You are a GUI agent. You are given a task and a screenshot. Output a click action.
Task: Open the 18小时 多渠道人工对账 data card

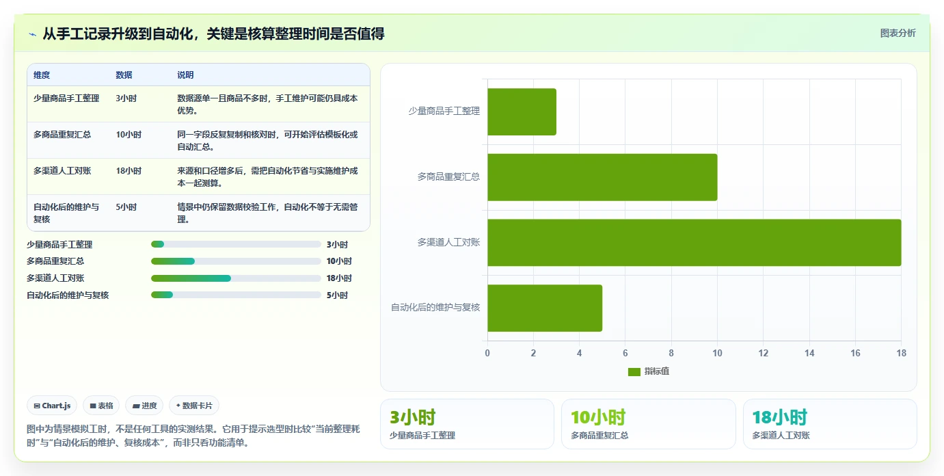click(830, 424)
